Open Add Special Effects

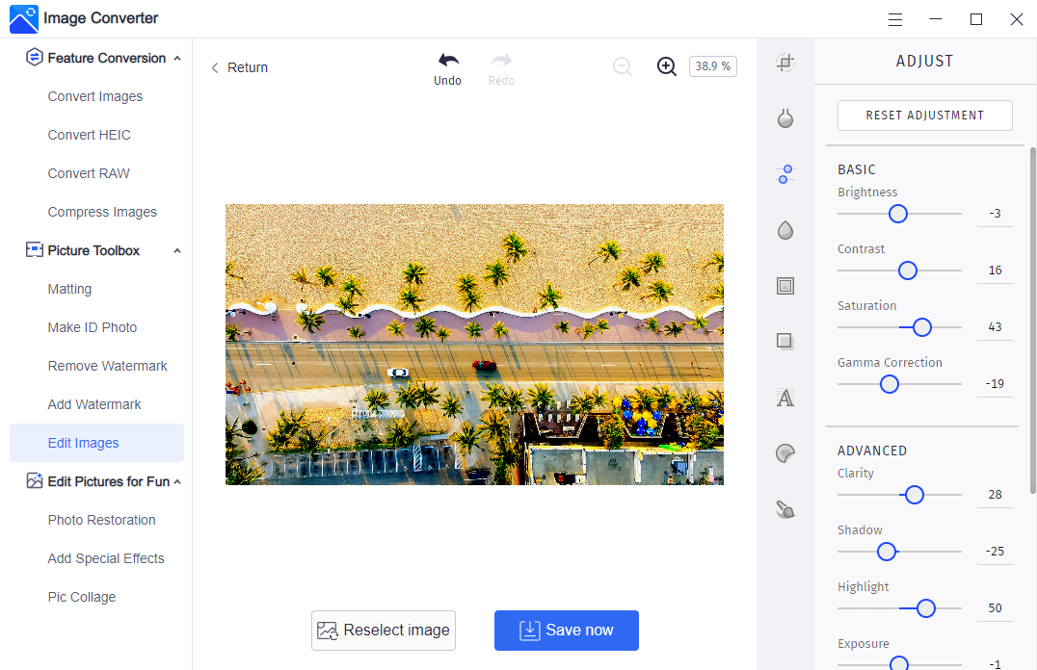tap(106, 558)
